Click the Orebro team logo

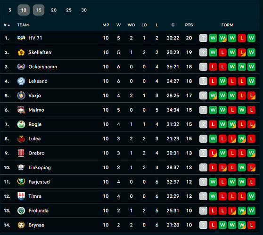pyautogui.click(x=21, y=153)
